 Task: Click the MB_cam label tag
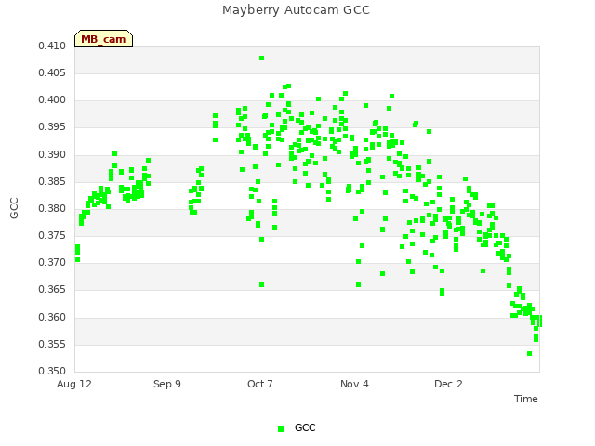pos(103,39)
